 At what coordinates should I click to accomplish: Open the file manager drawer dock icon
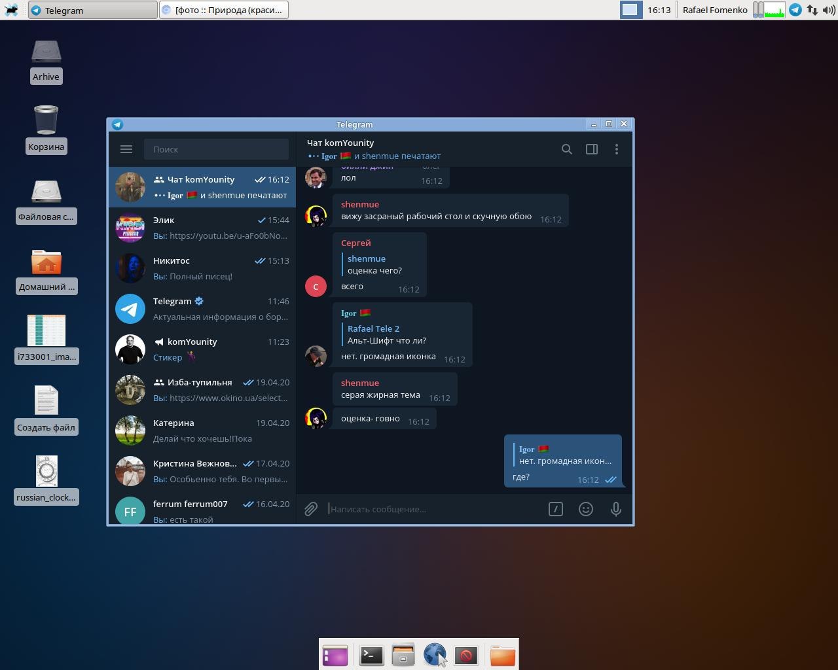(x=403, y=655)
